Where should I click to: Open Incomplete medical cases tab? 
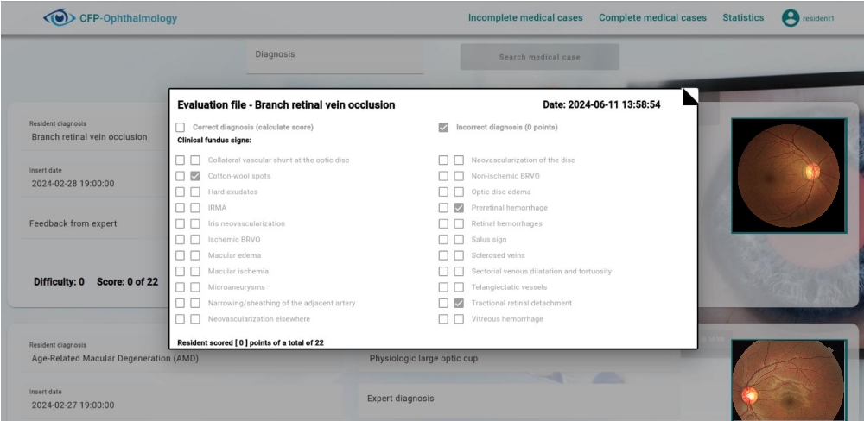pyautogui.click(x=524, y=18)
